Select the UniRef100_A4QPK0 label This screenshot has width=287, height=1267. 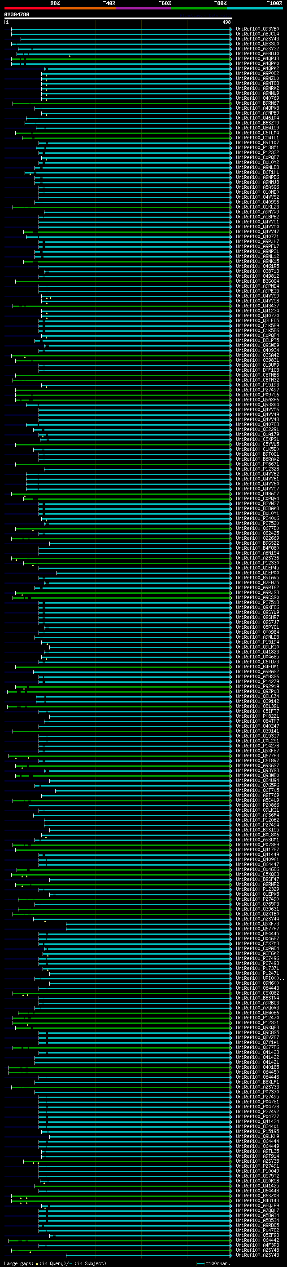(x=257, y=63)
